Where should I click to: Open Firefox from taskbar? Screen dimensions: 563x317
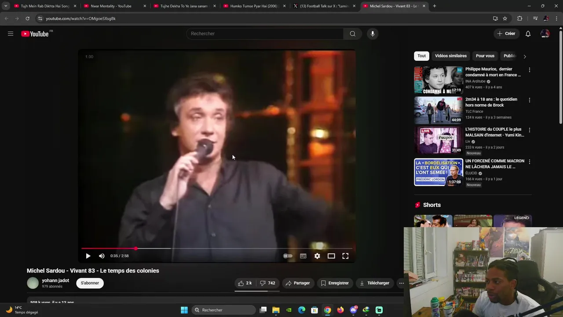[340, 310]
